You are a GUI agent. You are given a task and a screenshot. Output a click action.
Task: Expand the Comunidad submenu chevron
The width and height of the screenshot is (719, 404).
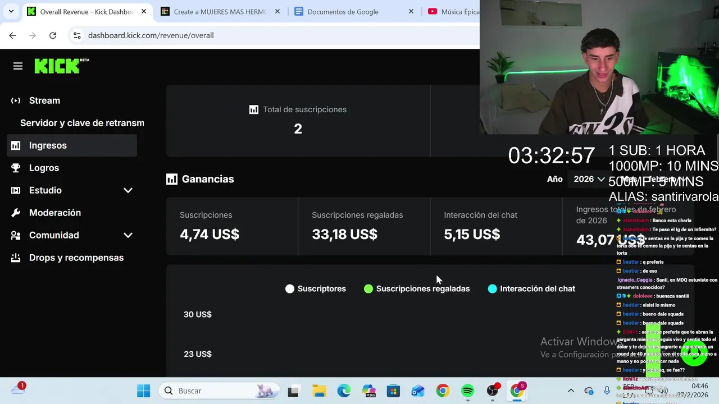click(128, 235)
